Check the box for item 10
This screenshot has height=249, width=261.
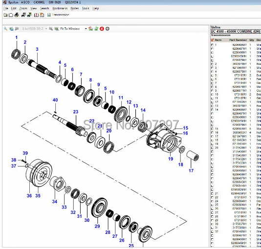pyautogui.click(x=212, y=95)
